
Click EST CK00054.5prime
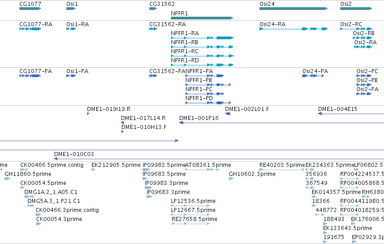tap(43, 183)
